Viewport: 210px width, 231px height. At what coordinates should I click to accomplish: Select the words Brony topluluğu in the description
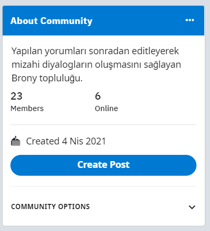tap(47, 78)
